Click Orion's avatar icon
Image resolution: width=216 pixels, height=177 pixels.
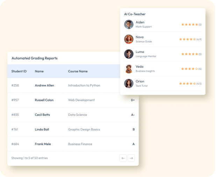click(129, 83)
